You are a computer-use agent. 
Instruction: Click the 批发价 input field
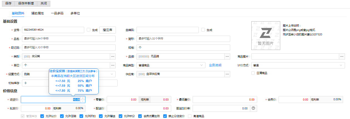(36, 108)
